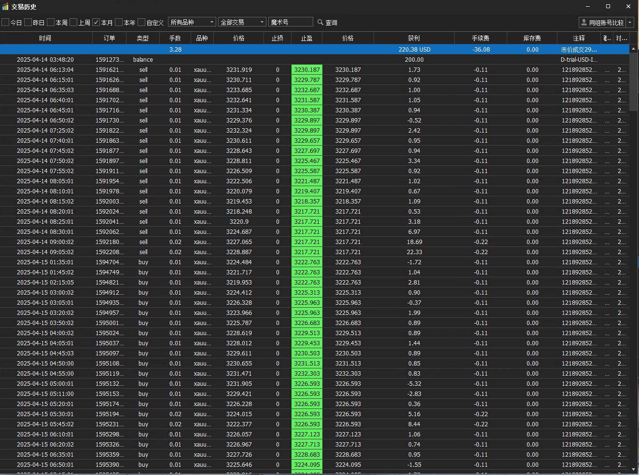Click the green take-profit cell 3232.687
Viewport: 639px width, 475px height.
pyautogui.click(x=307, y=90)
